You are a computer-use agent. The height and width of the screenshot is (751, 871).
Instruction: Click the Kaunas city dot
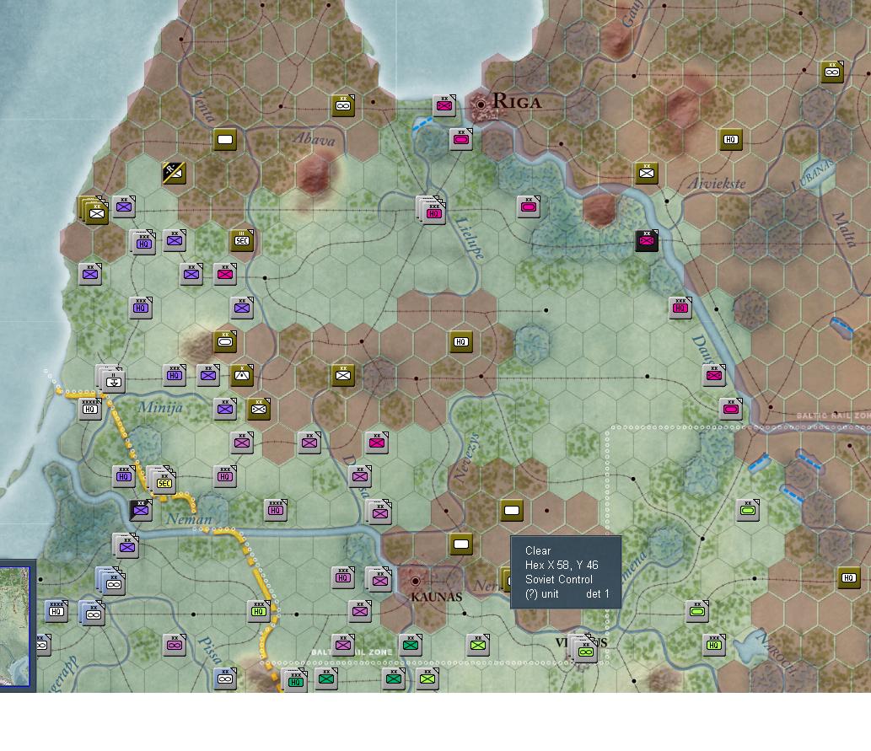tap(414, 582)
